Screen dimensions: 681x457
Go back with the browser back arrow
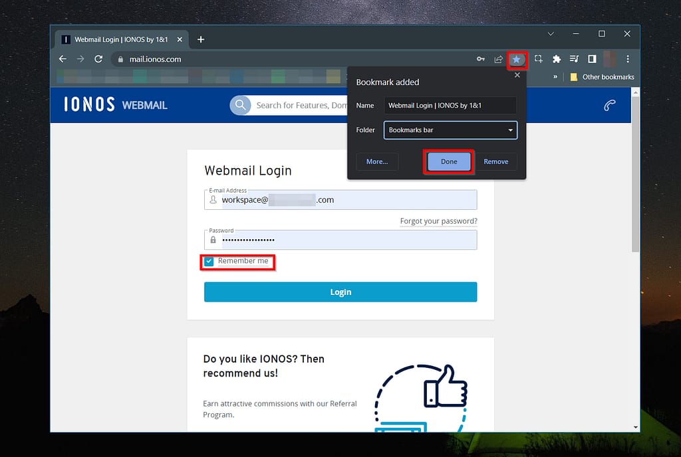click(x=63, y=59)
